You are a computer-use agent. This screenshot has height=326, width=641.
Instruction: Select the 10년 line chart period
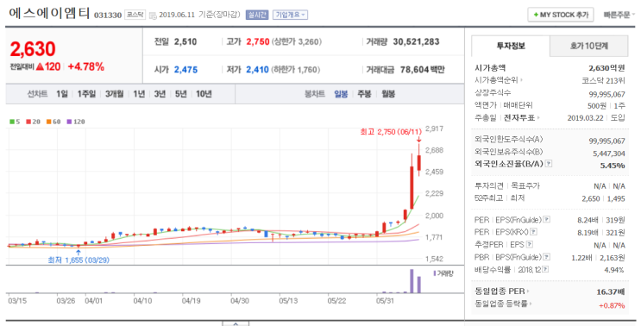point(204,94)
